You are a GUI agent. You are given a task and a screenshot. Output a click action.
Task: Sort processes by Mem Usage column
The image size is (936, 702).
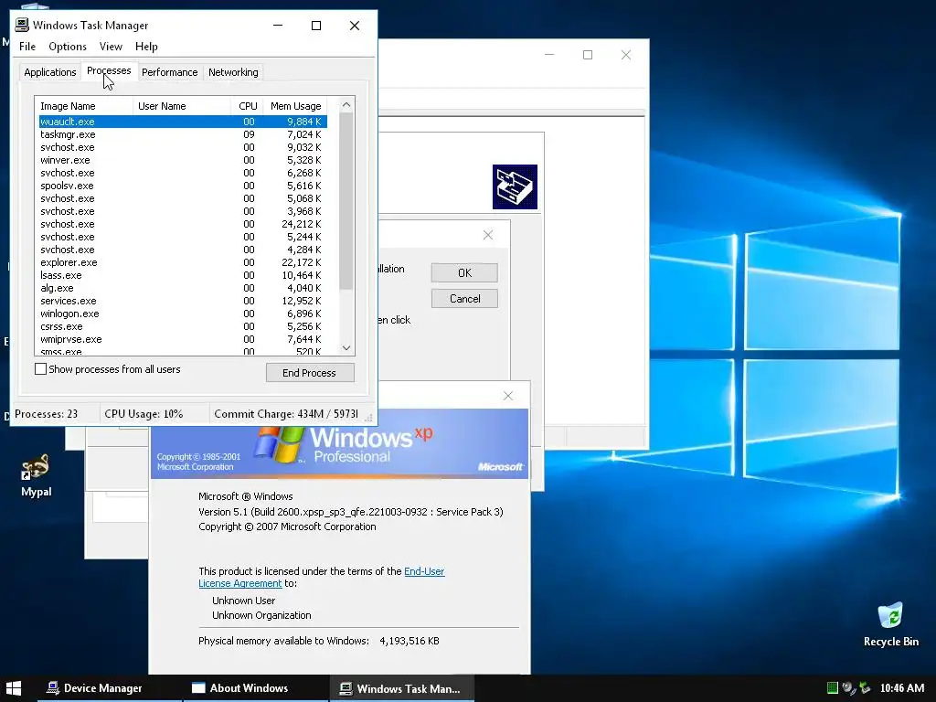(296, 106)
